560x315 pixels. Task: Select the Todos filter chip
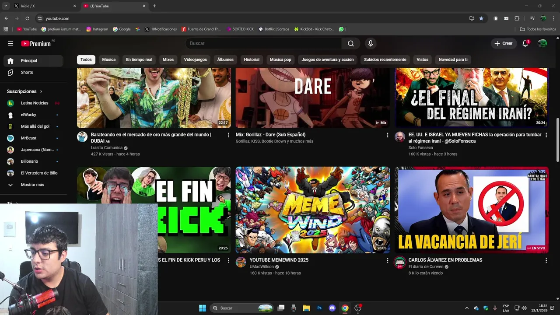click(86, 59)
